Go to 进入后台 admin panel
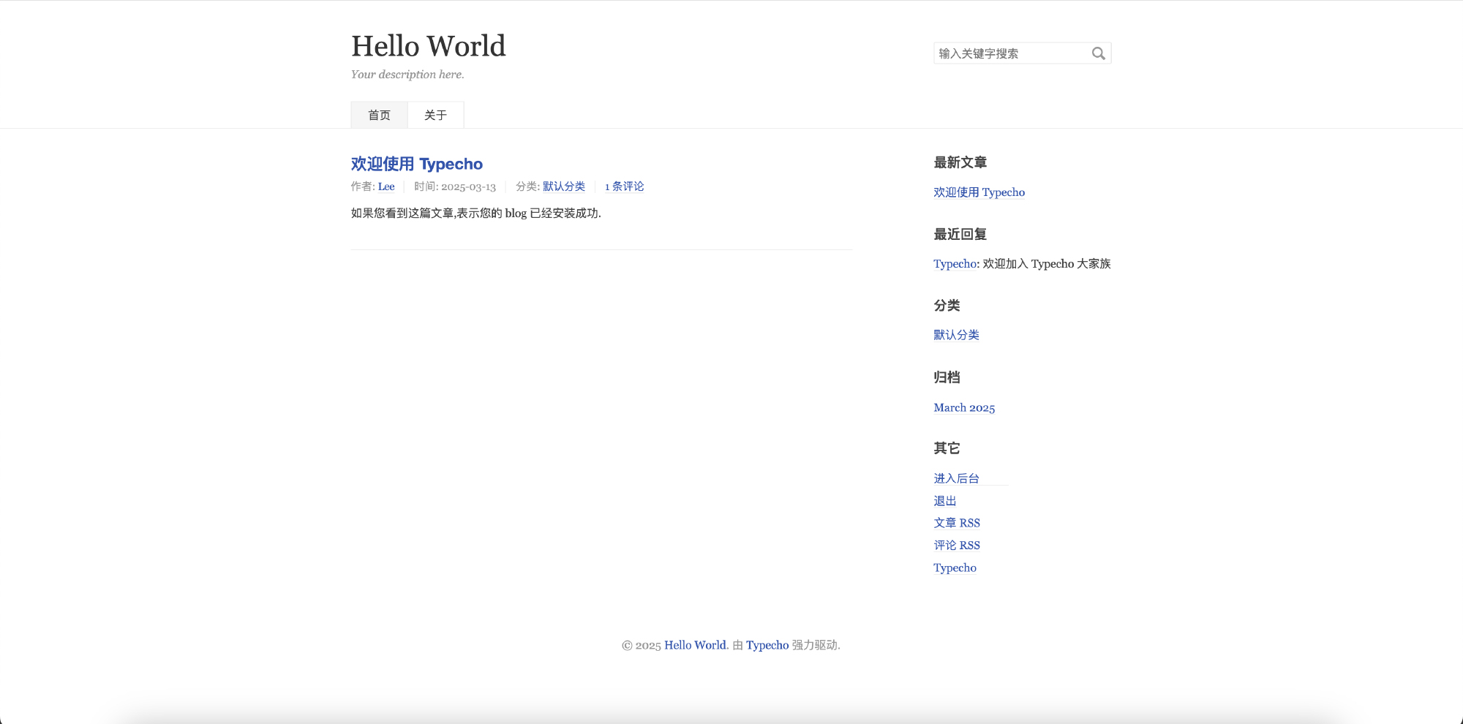Viewport: 1463px width, 724px height. (x=956, y=478)
